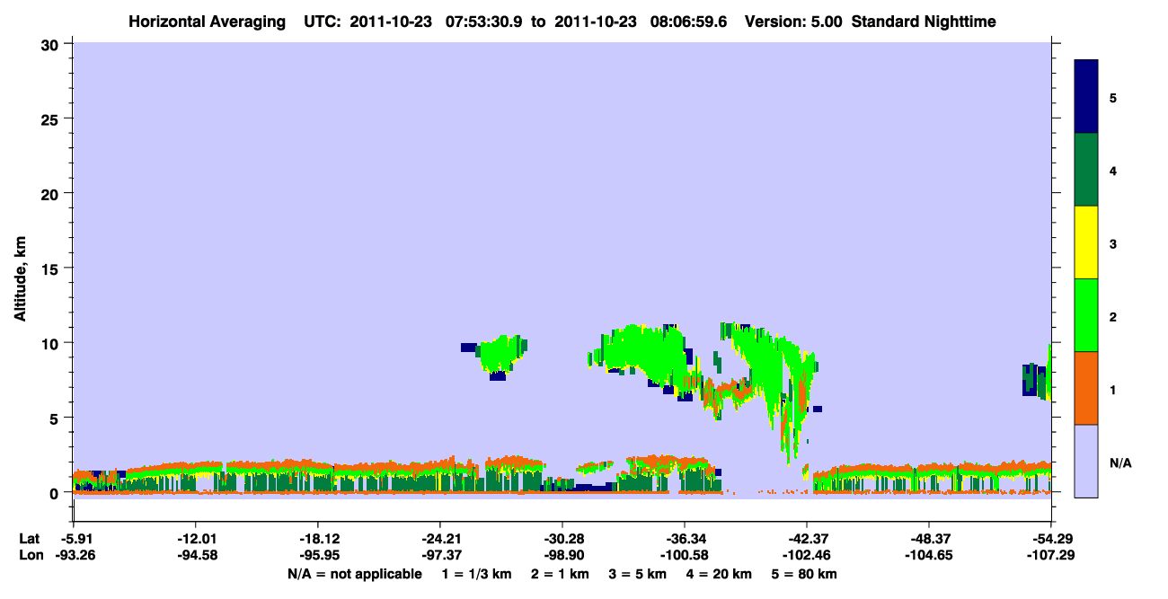Image resolution: width=1168 pixels, height=599 pixels.
Task: Click longitude value -102.46
Action: click(806, 556)
